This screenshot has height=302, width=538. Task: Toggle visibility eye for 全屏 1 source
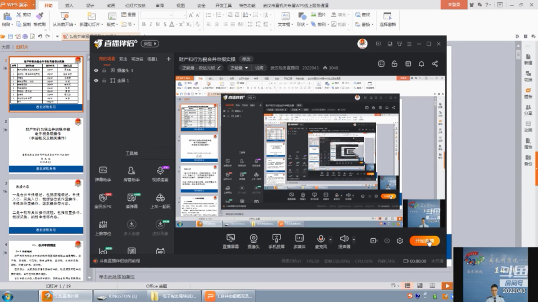point(96,81)
